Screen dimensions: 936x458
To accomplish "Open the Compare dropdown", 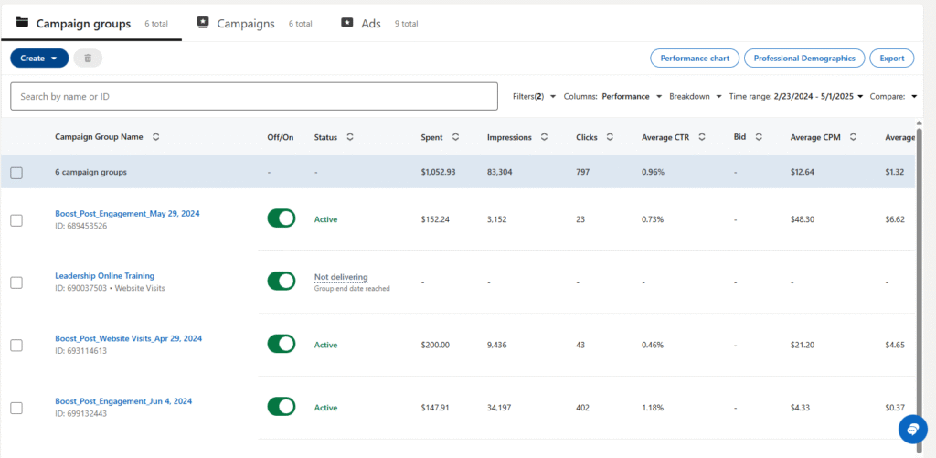I will tap(893, 96).
